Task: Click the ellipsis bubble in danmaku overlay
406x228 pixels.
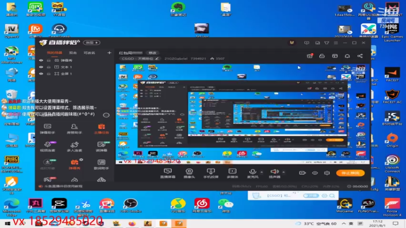Action: coord(106,115)
